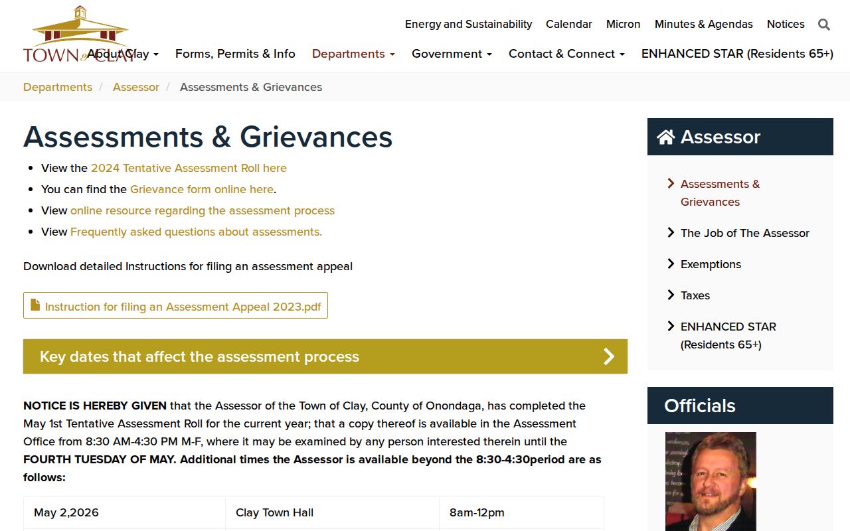Open the Grievance form online link
Image resolution: width=850 pixels, height=531 pixels.
[202, 189]
